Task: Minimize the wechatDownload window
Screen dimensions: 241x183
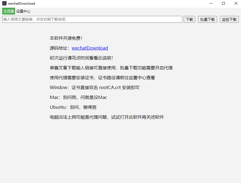Action: (x=211, y=3)
